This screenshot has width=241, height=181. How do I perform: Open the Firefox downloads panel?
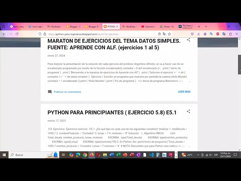click(198, 34)
